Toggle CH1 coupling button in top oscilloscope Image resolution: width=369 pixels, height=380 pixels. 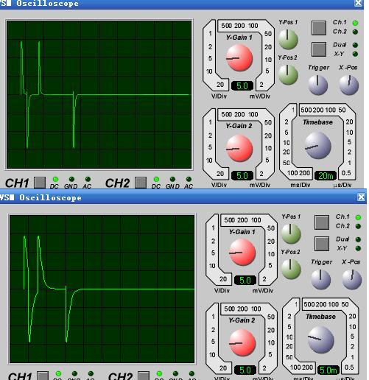40,183
